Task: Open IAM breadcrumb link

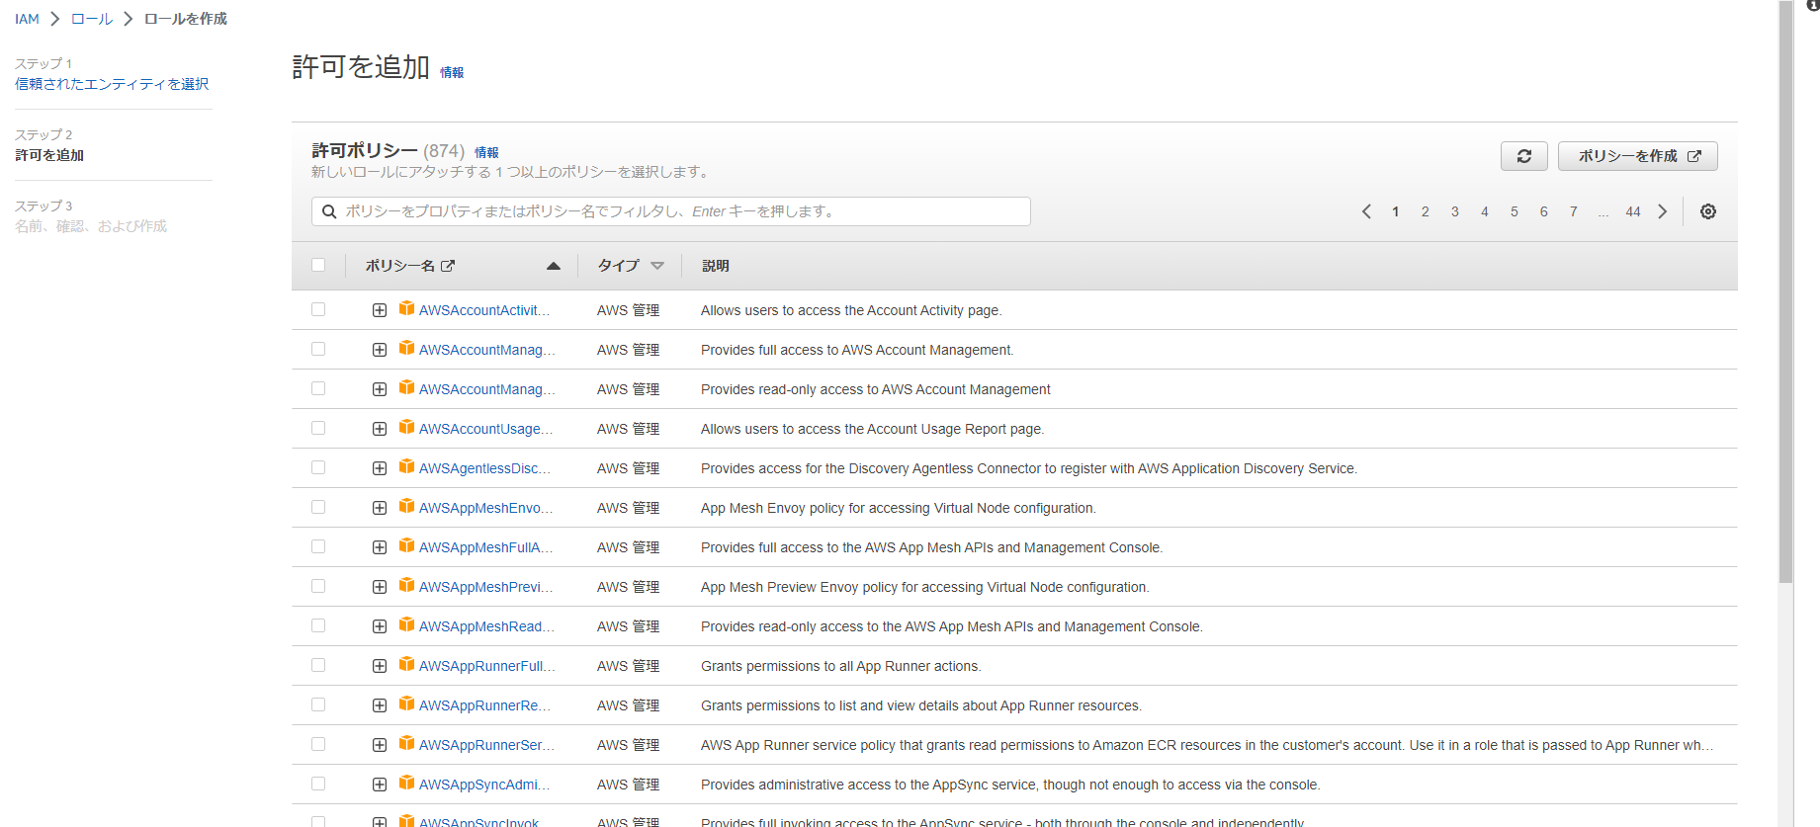Action: pyautogui.click(x=27, y=19)
